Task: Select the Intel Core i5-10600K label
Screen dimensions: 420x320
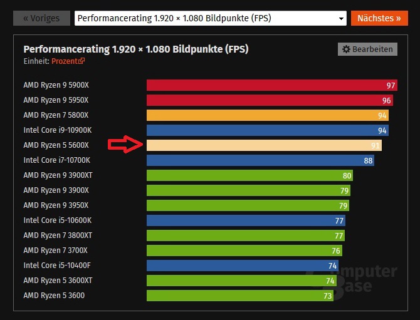Action: (57, 220)
